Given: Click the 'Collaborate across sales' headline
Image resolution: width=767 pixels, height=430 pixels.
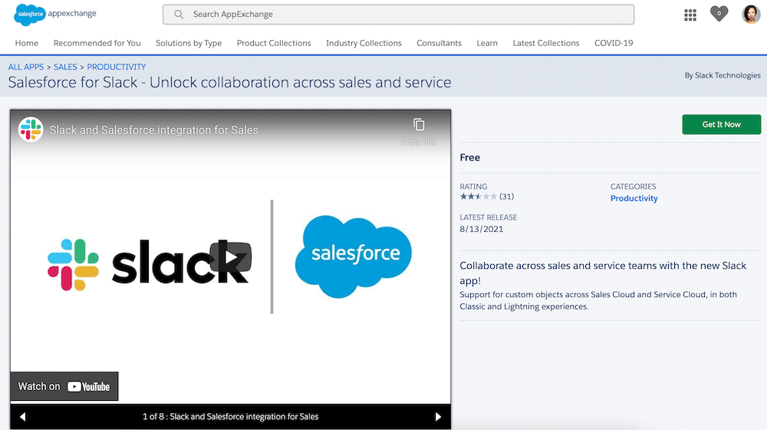Looking at the screenshot, I should point(603,273).
